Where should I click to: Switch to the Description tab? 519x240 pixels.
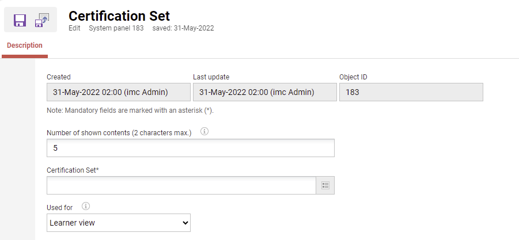click(x=25, y=45)
